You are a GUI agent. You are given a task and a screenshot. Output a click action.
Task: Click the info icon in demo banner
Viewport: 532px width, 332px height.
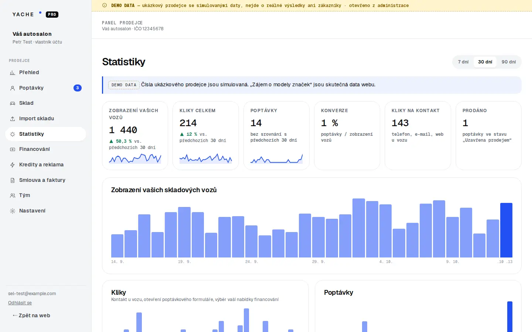pos(105,6)
